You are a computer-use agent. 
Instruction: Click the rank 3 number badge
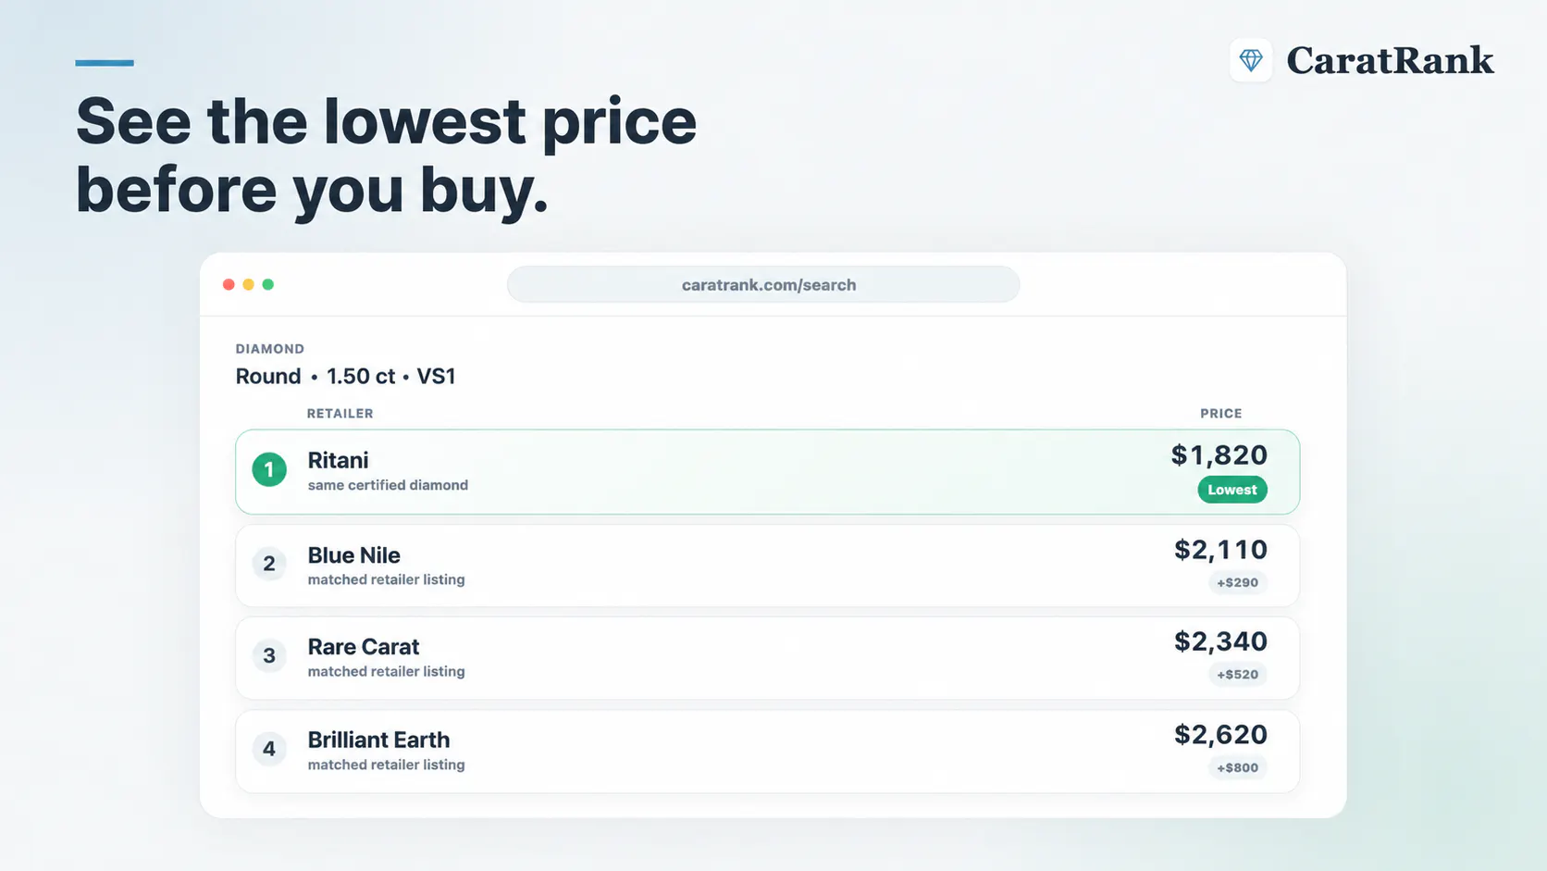[269, 656]
